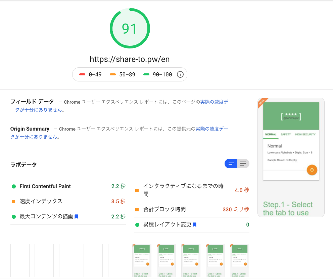The image size is (333, 279).
Task: Click the circular 91 score gauge
Action: (130, 28)
